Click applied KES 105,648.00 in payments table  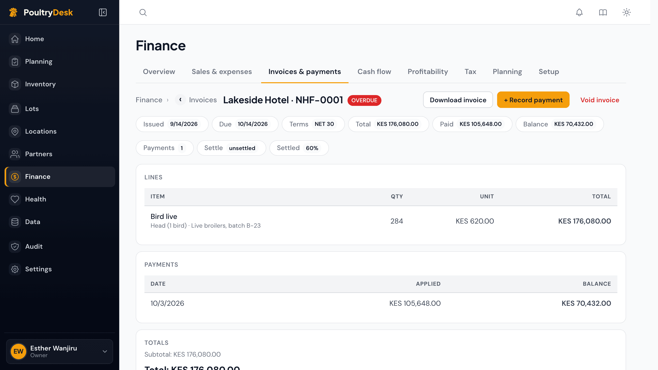[x=415, y=303]
